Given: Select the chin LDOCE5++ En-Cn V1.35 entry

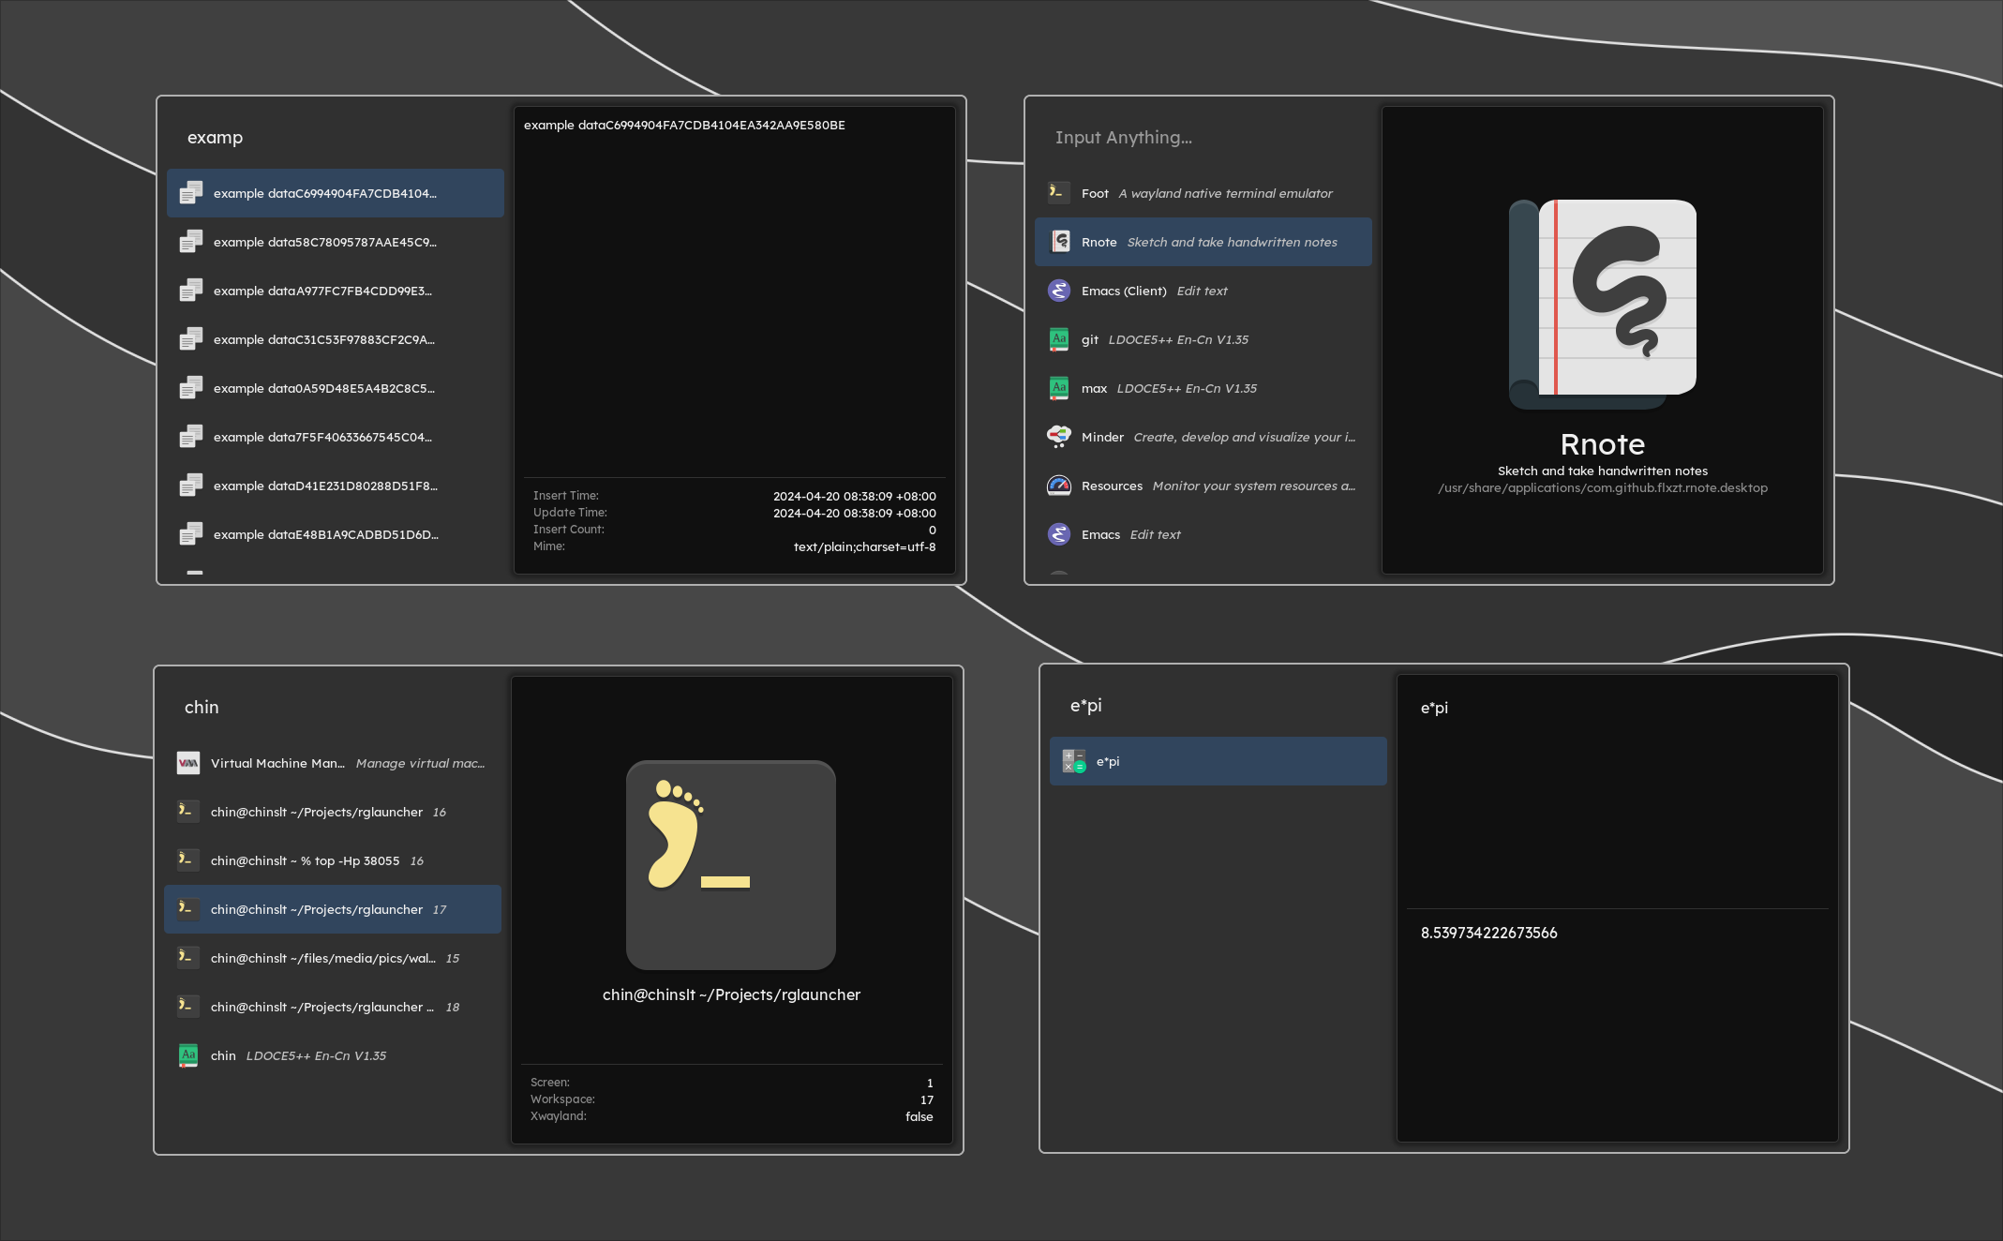Looking at the screenshot, I should click(333, 1055).
